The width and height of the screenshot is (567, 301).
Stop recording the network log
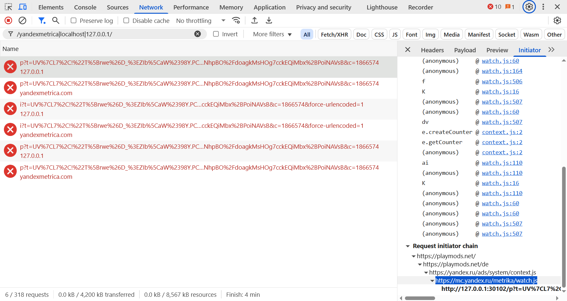8,20
